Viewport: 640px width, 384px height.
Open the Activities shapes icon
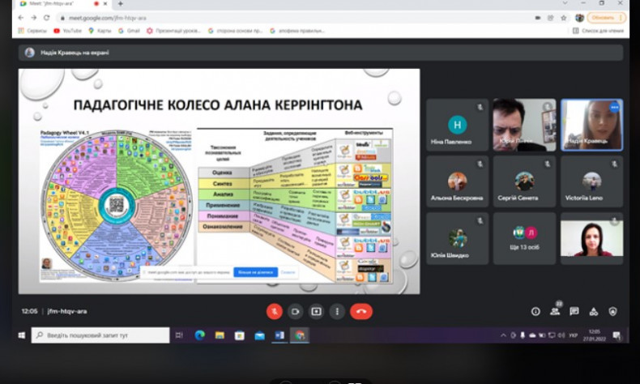(x=594, y=312)
